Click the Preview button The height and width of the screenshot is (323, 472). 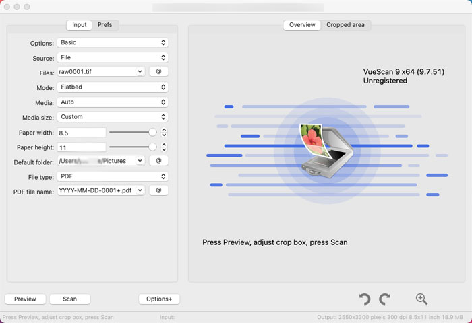click(26, 299)
